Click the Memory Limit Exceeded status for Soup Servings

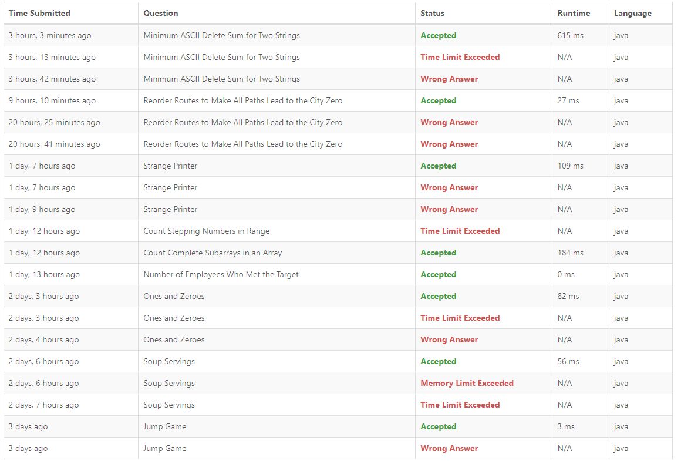(467, 383)
